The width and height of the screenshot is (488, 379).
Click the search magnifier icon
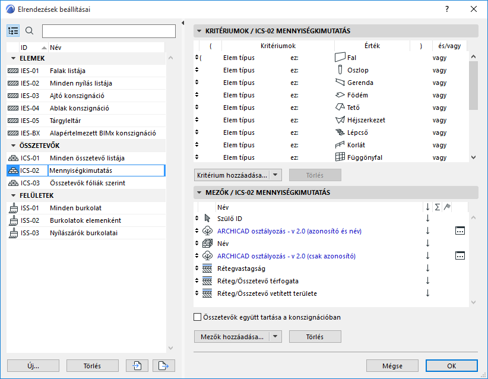[30, 31]
